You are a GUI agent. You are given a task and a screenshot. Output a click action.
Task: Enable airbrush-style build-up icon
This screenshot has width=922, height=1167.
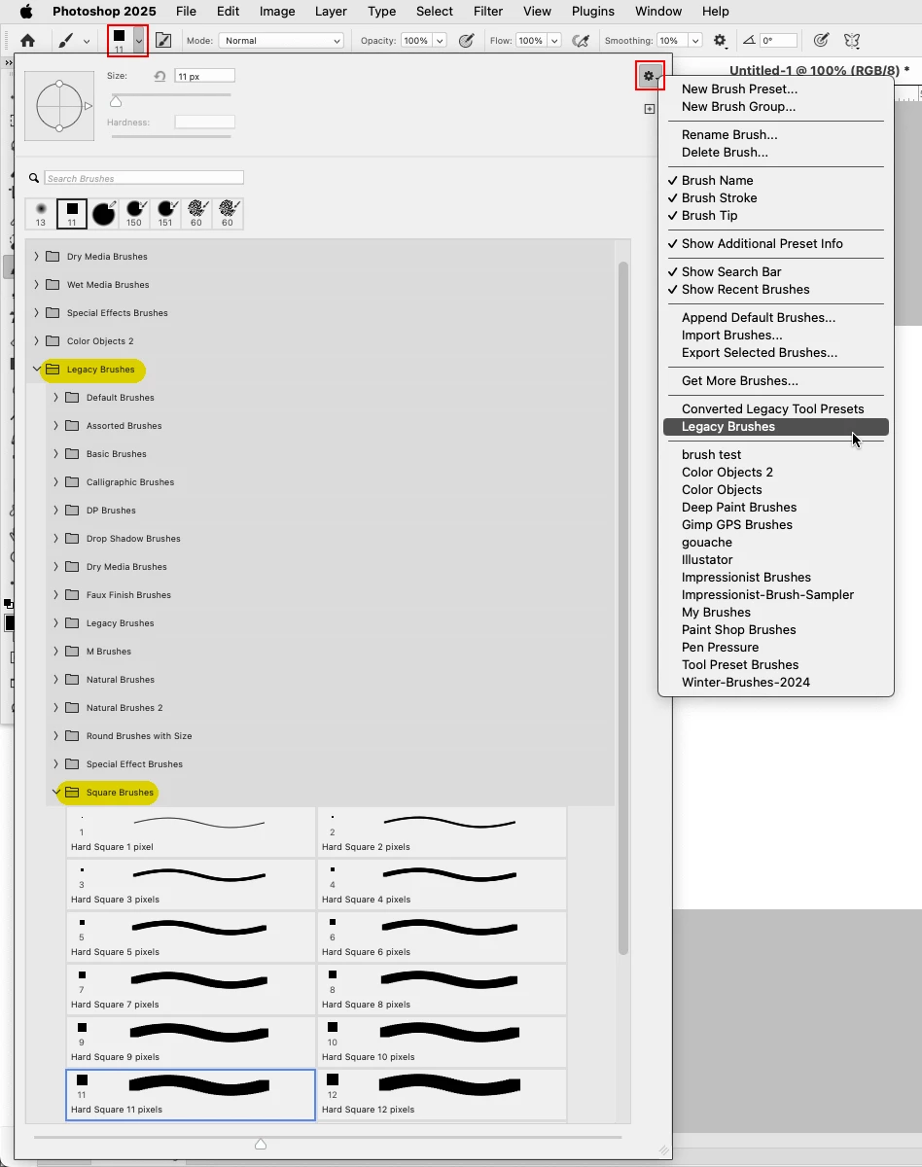click(x=581, y=41)
